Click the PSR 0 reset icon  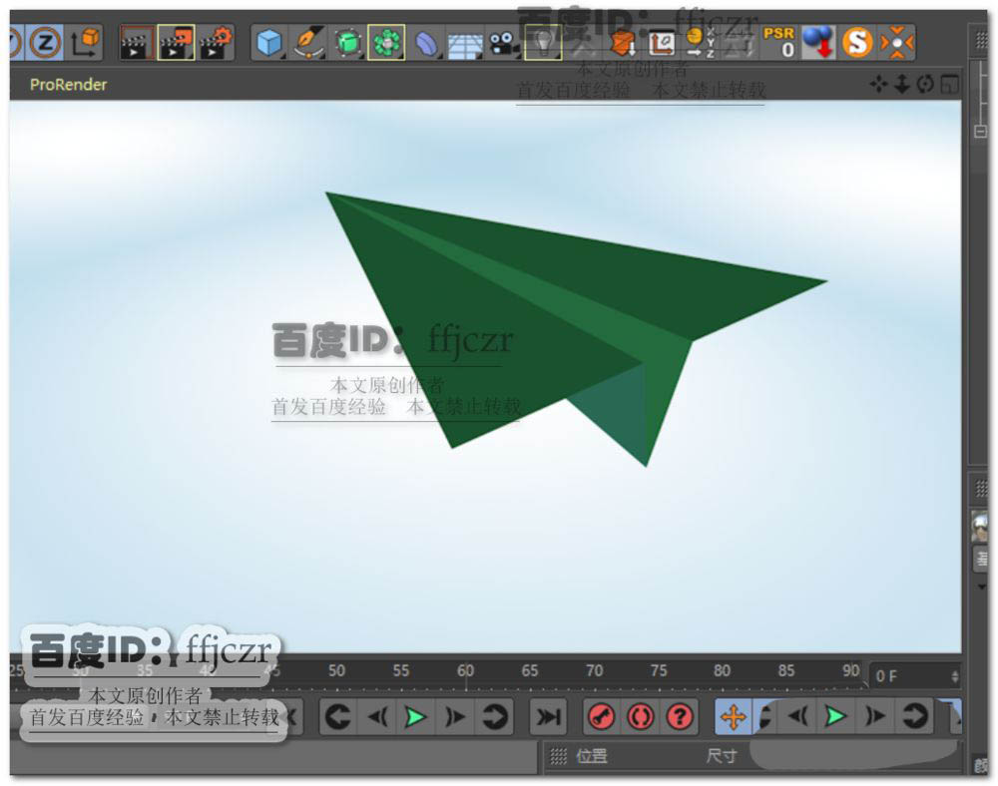click(x=779, y=43)
